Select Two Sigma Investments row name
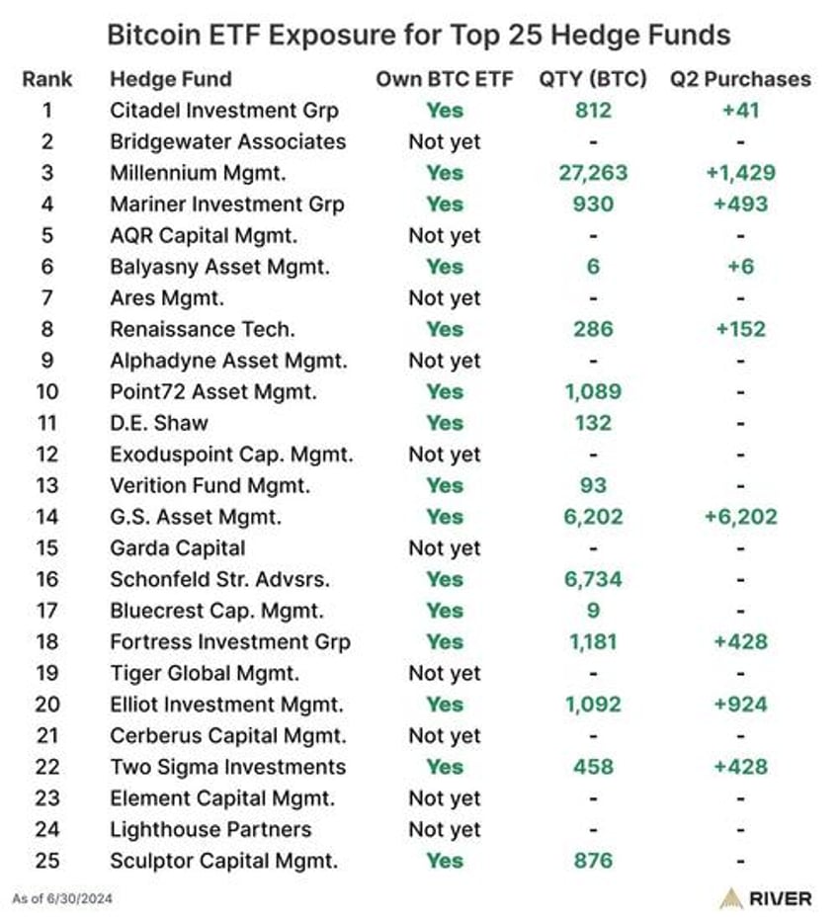 click(227, 767)
